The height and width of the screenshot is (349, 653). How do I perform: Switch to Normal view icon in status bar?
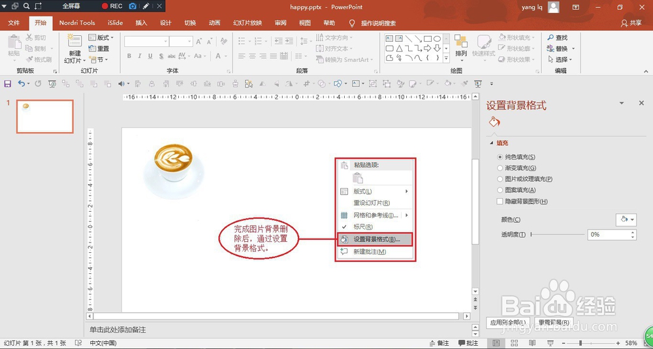coord(496,342)
